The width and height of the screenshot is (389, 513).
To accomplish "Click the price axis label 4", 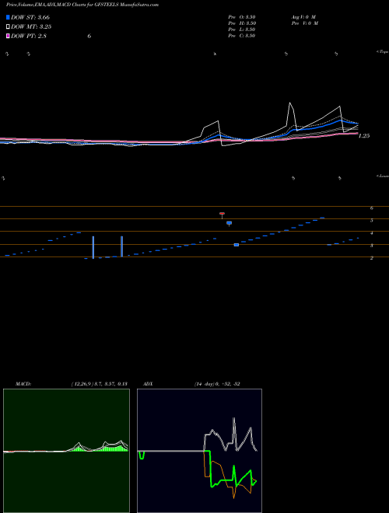I will tap(372, 233).
